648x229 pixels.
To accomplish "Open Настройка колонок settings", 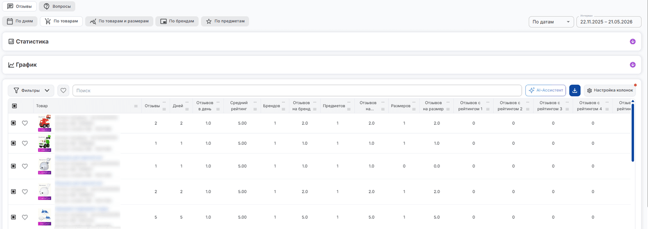I will coord(610,90).
